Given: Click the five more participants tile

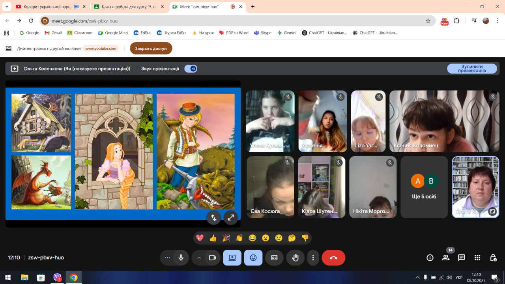Looking at the screenshot, I should tap(424, 187).
